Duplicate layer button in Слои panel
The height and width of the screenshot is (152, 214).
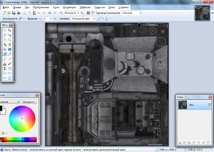(189, 143)
